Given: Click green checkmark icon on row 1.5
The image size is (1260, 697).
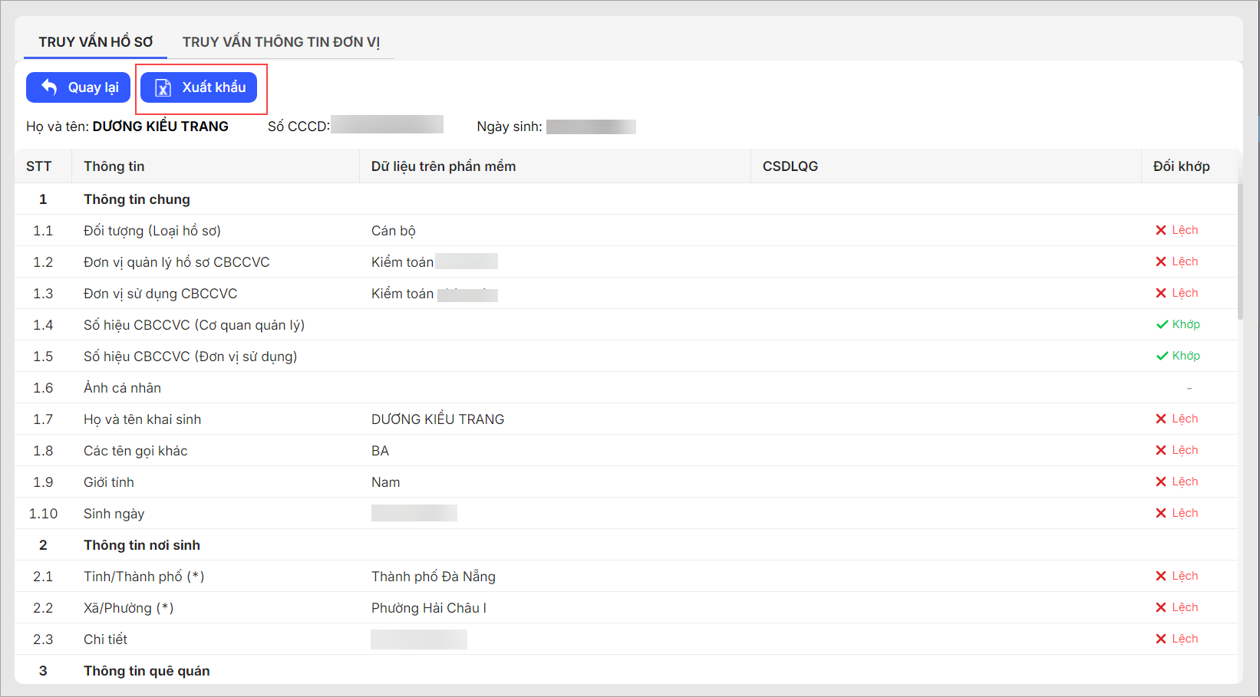Looking at the screenshot, I should coord(1162,356).
